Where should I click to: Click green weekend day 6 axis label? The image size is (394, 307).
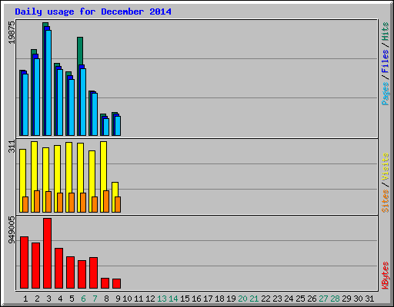coord(83,299)
